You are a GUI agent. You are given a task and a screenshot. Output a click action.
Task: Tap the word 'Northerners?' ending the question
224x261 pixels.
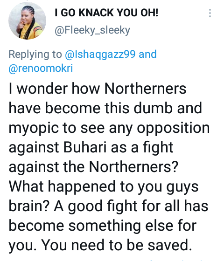(x=133, y=167)
